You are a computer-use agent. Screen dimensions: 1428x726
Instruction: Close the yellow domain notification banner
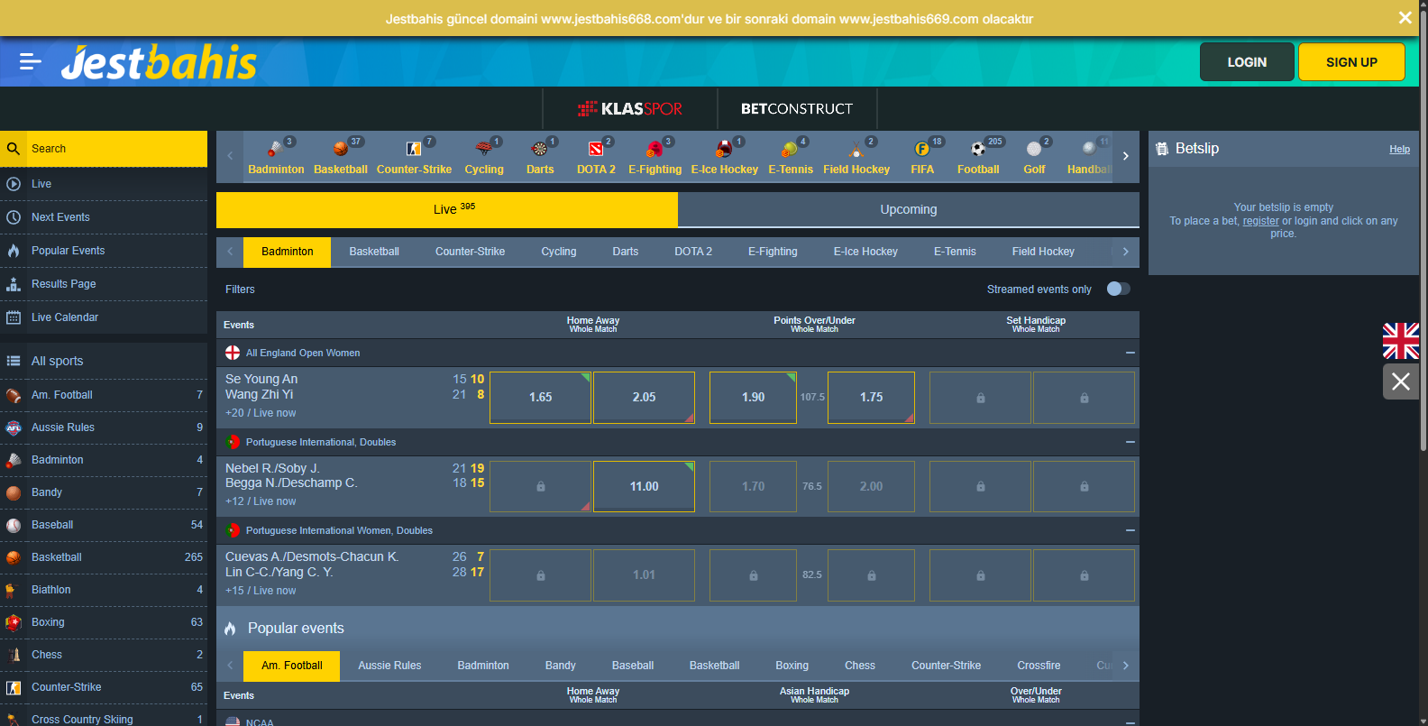click(x=1405, y=18)
